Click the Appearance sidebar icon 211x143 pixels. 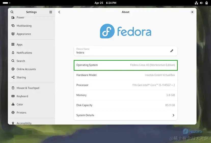[13, 34]
